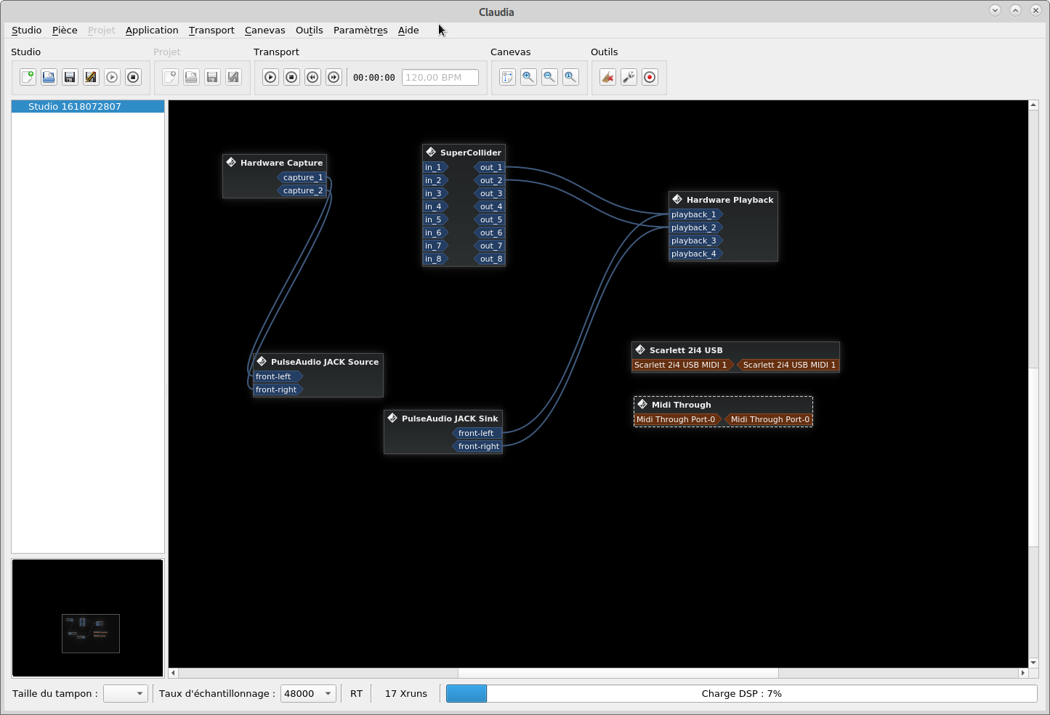
Task: Click the clear Xruns broom icon
Action: pos(607,77)
